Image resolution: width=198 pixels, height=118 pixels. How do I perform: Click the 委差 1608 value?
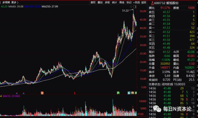coord(191,8)
